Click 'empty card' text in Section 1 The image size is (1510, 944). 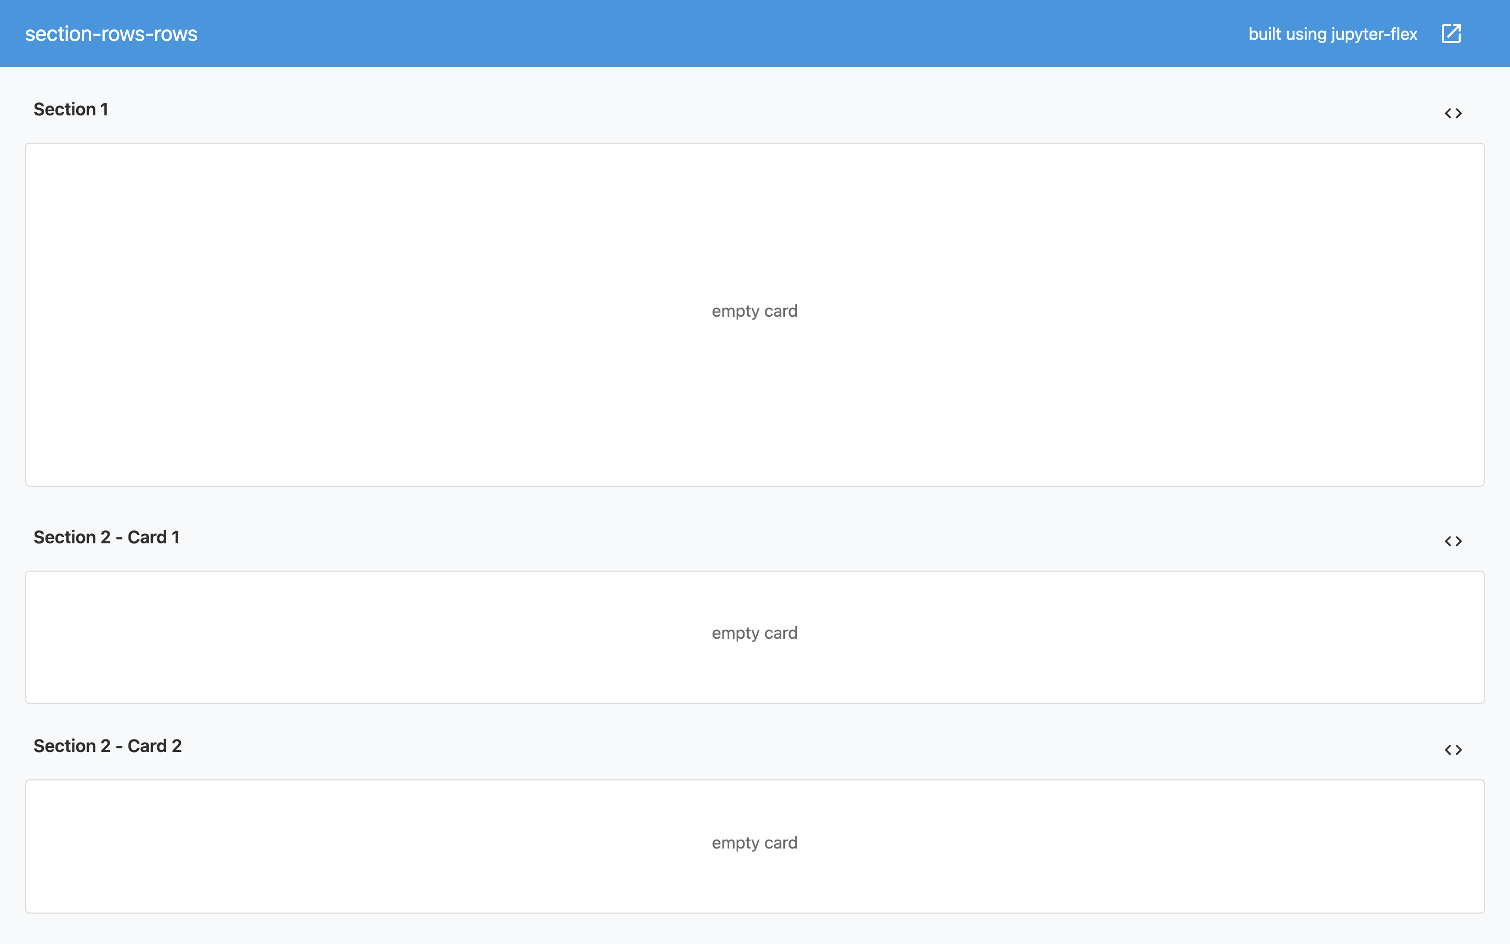click(754, 311)
